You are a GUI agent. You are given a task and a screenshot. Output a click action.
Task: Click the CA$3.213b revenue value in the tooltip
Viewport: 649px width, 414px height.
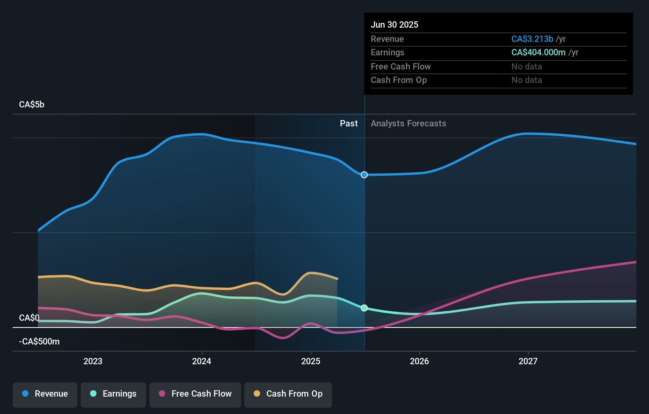tap(532, 39)
